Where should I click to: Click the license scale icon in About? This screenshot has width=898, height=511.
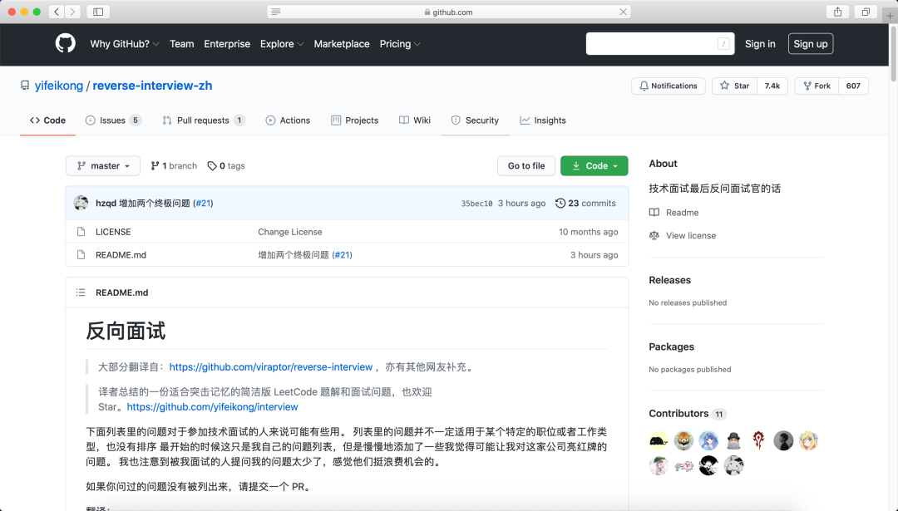click(x=654, y=235)
